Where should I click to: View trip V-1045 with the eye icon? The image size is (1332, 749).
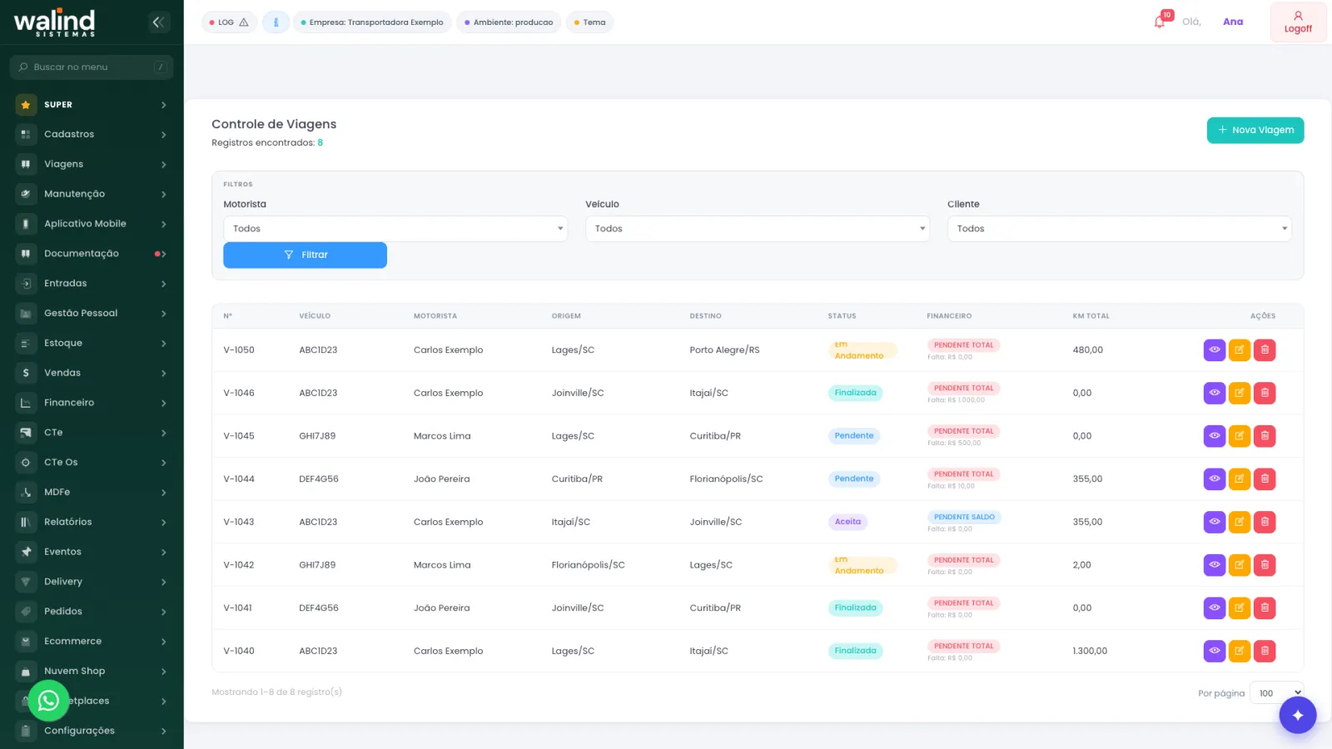point(1215,436)
